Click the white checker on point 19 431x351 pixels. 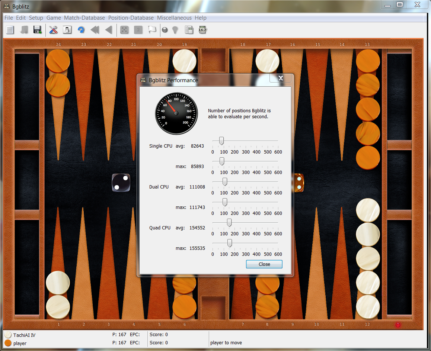pos(185,61)
